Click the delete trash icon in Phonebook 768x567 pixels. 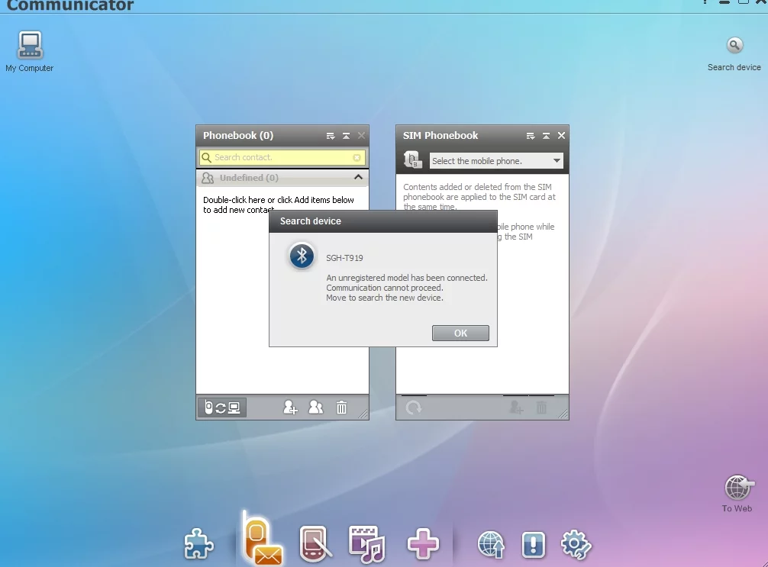[x=341, y=408]
